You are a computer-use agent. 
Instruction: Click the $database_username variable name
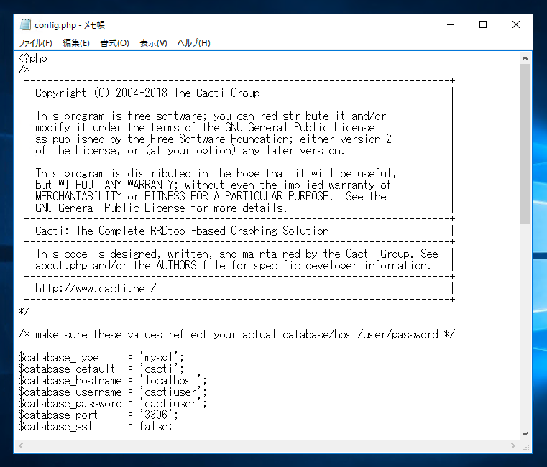[70, 392]
